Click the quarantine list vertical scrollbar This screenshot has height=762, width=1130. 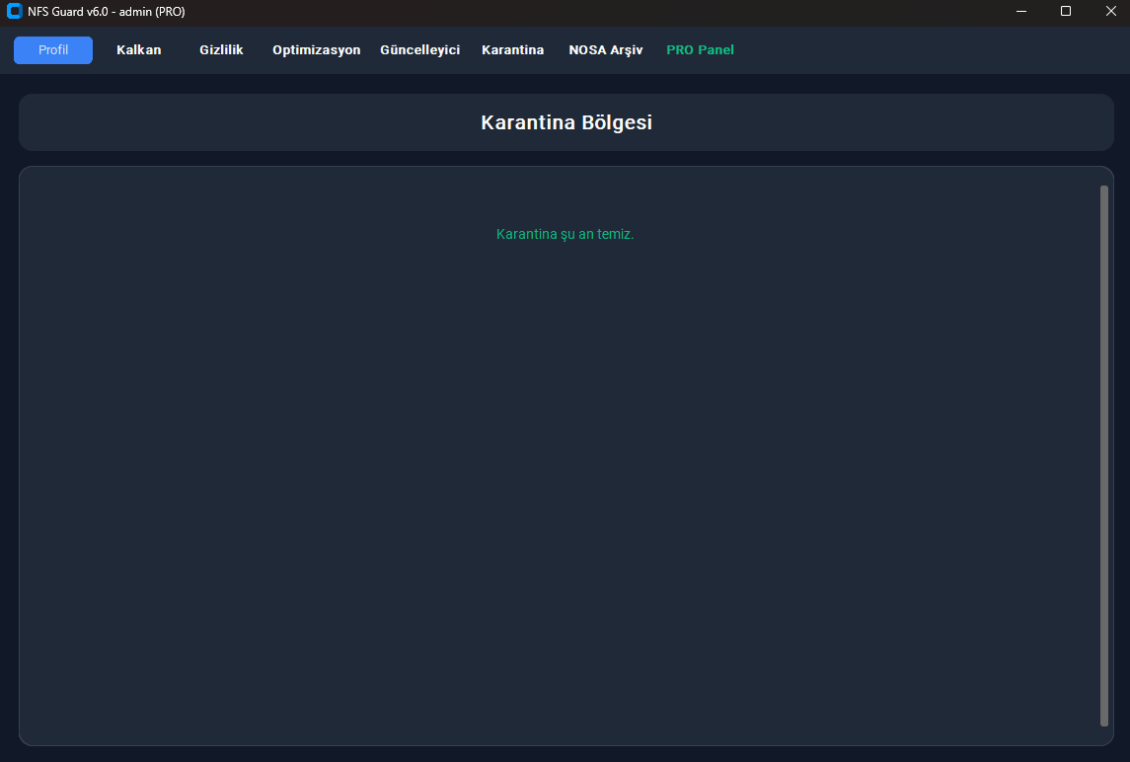[1104, 456]
